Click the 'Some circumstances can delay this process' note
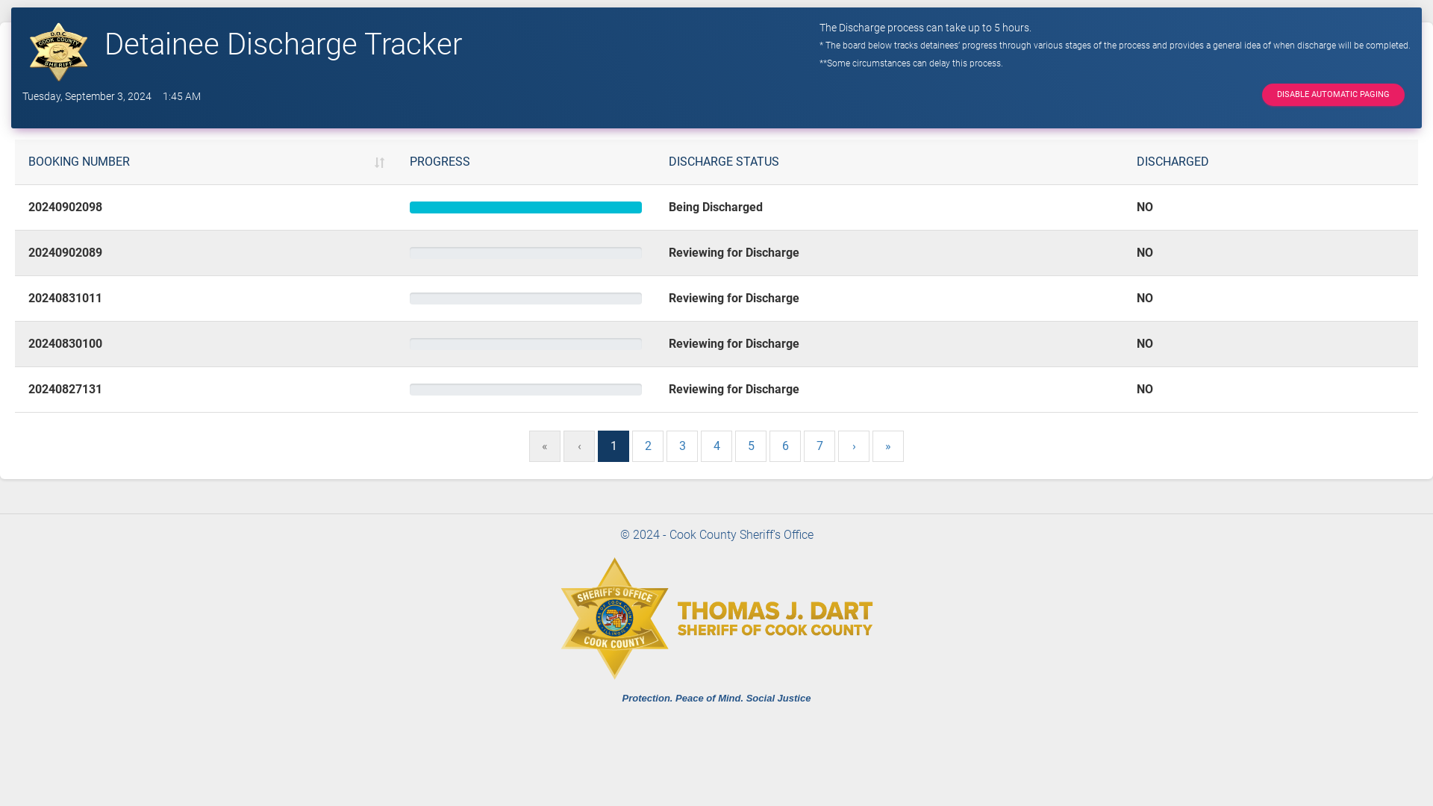The image size is (1433, 806). (x=911, y=63)
